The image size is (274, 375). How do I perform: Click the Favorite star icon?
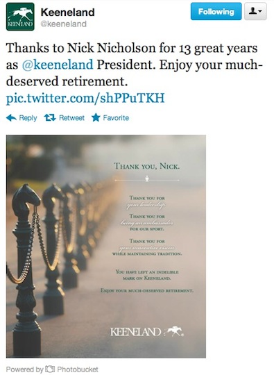click(96, 117)
